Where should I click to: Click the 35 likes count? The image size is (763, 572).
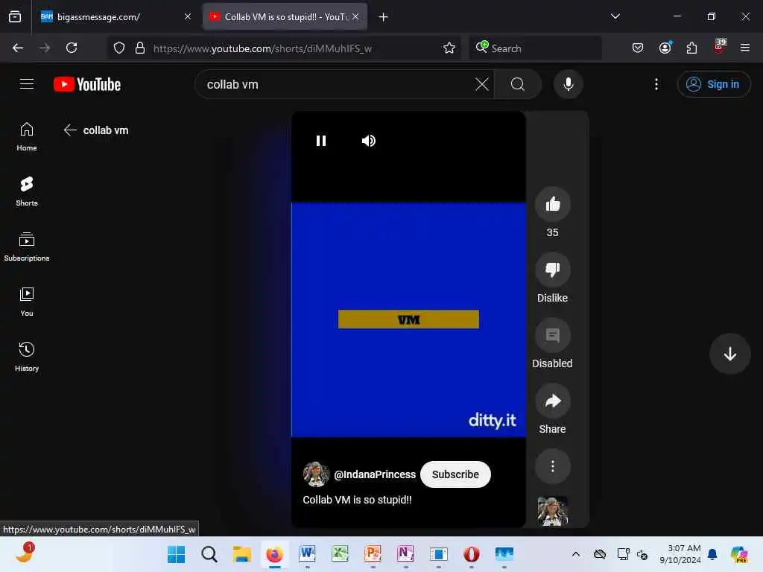click(552, 232)
